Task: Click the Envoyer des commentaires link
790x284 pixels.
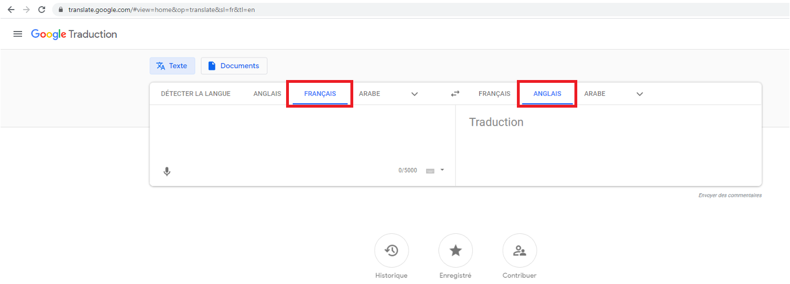Action: (730, 196)
